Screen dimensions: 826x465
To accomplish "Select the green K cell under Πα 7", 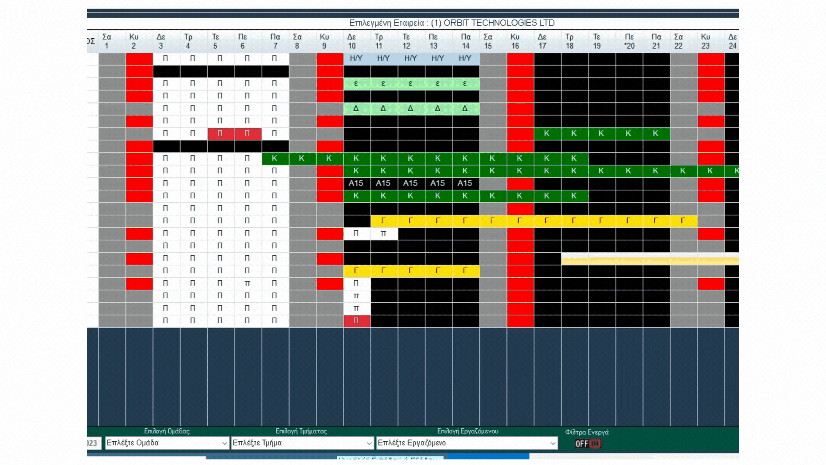I will [274, 158].
